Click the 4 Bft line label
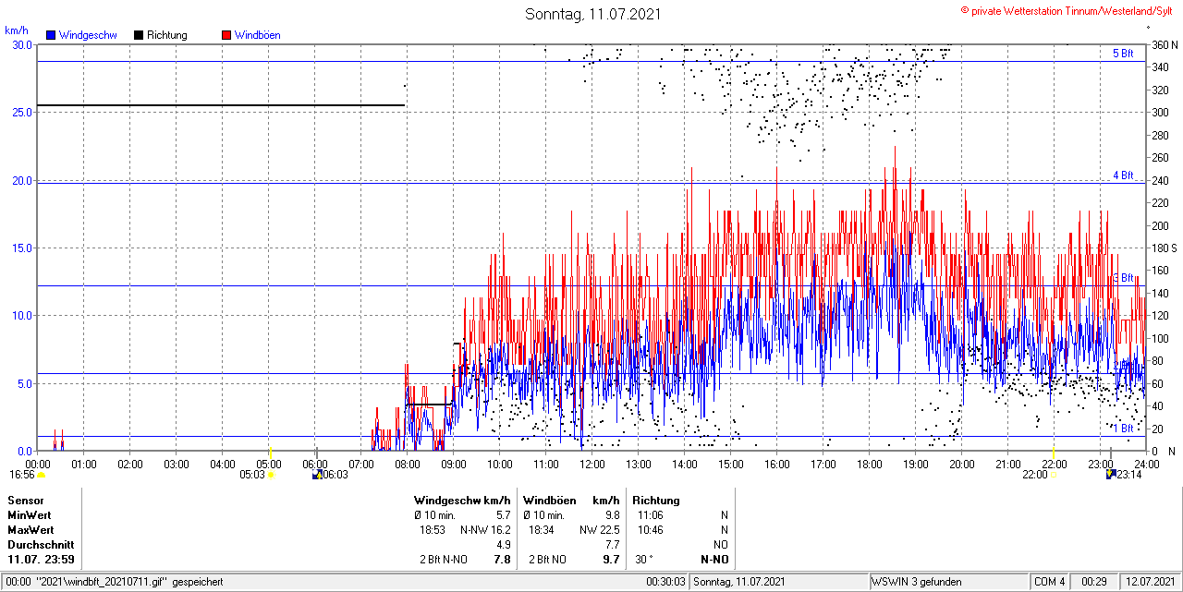Image resolution: width=1183 pixels, height=592 pixels. [x=1123, y=175]
